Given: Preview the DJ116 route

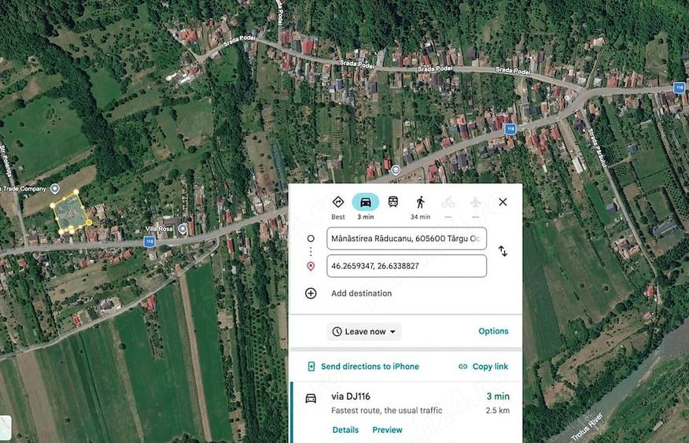Looking at the screenshot, I should [x=387, y=430].
